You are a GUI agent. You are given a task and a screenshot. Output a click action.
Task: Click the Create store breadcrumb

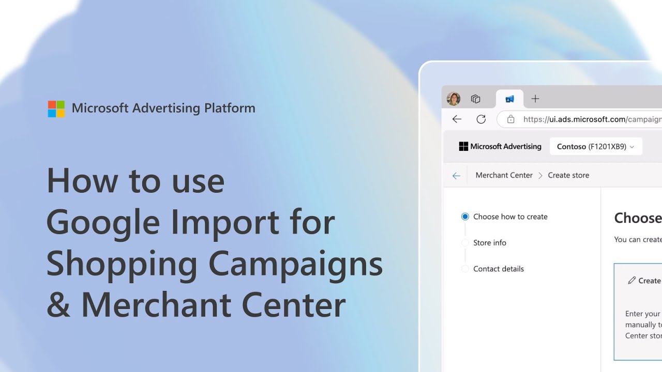pyautogui.click(x=568, y=175)
